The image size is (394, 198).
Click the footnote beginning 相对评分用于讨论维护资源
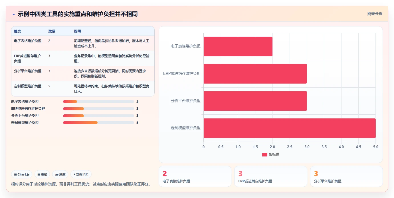click(x=81, y=184)
